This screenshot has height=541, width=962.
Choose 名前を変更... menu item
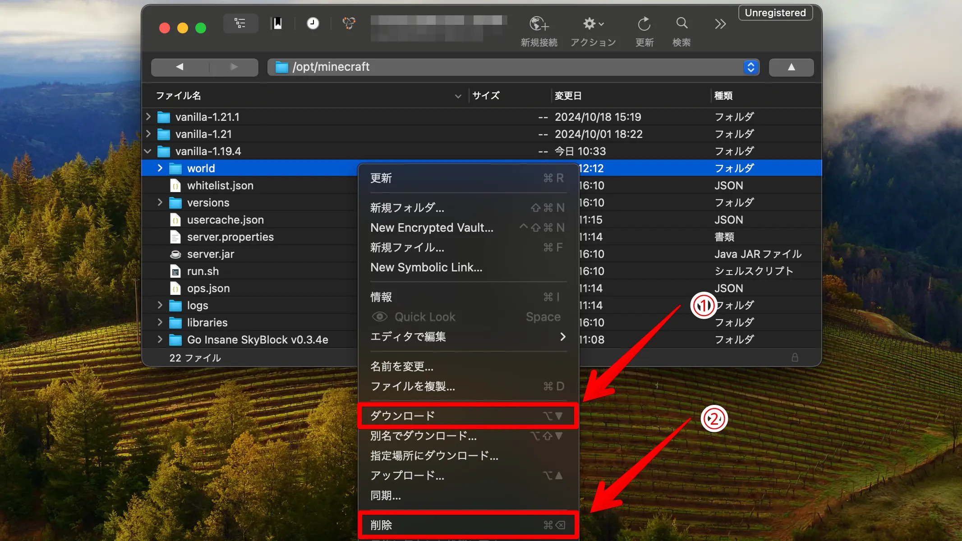[x=468, y=367]
